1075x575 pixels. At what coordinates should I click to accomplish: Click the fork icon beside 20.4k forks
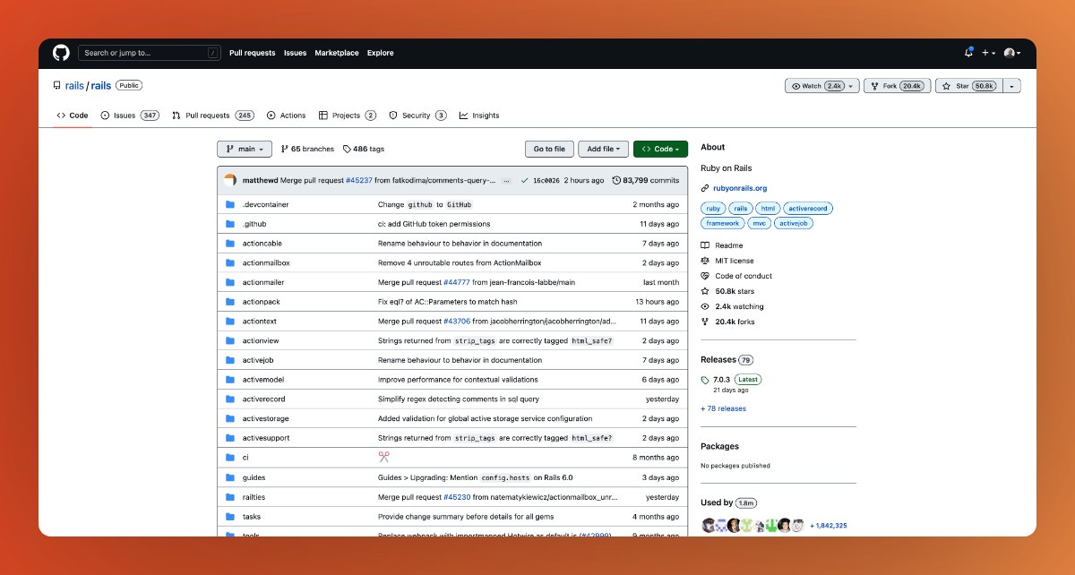coord(705,322)
